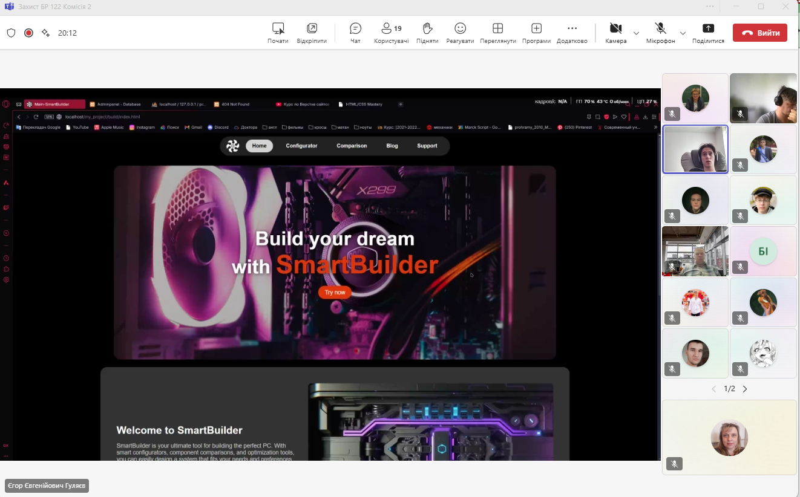Click the red recording indicator
Screen dimensions: 800x497
click(28, 33)
